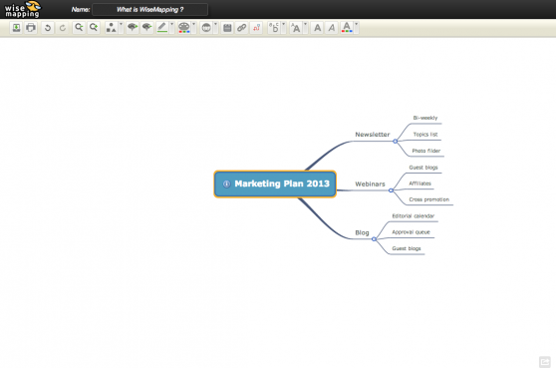Zoom in on the mind map
The width and height of the screenshot is (556, 368).
[x=94, y=28]
